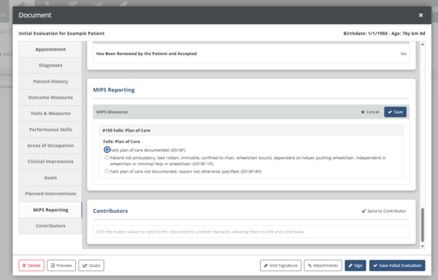The width and height of the screenshot is (438, 280).
Task: Open the Contributors sidebar tab
Action: click(50, 226)
